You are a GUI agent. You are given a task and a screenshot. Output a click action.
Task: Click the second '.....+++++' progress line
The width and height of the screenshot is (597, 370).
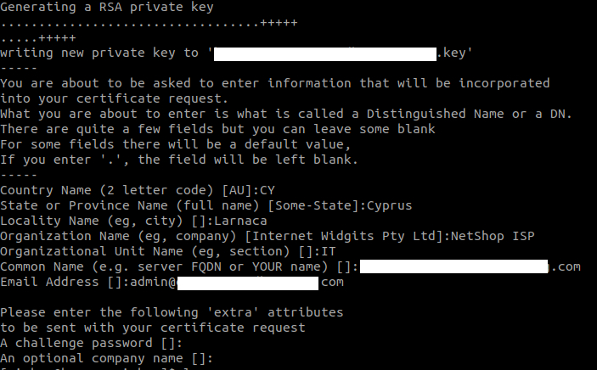38,38
